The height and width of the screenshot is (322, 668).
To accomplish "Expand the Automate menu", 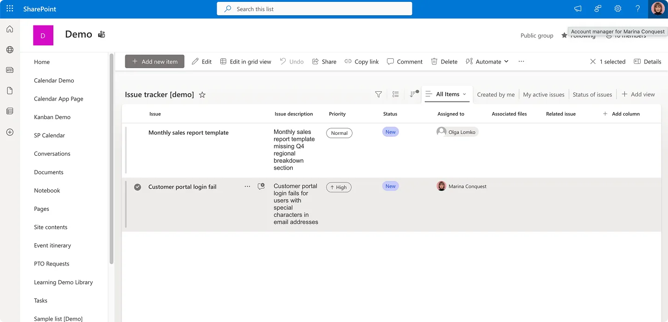I will coord(487,61).
